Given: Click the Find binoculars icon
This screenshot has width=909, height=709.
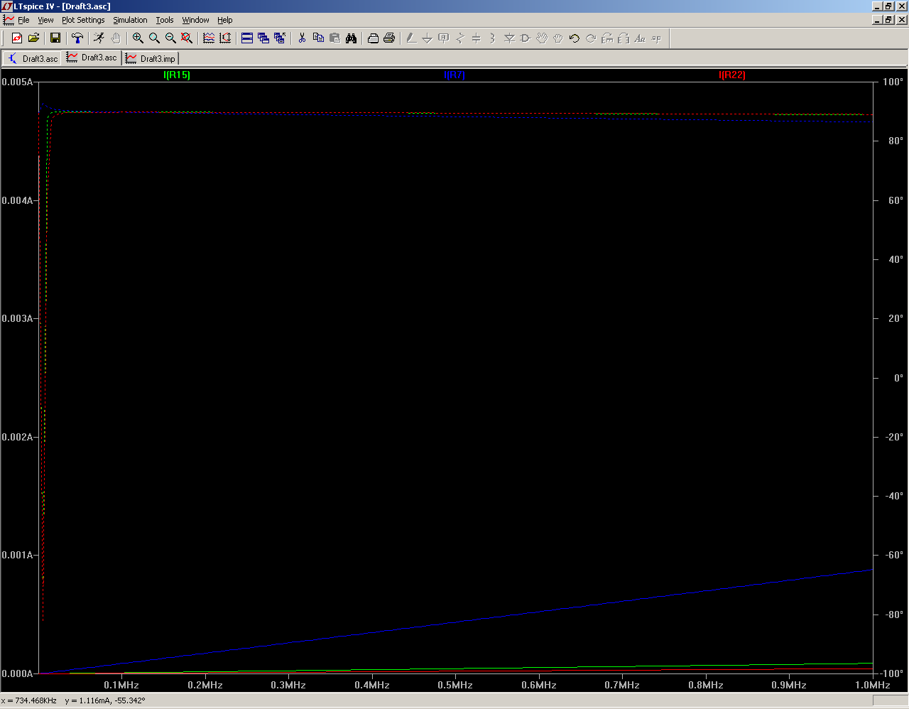Looking at the screenshot, I should point(351,38).
